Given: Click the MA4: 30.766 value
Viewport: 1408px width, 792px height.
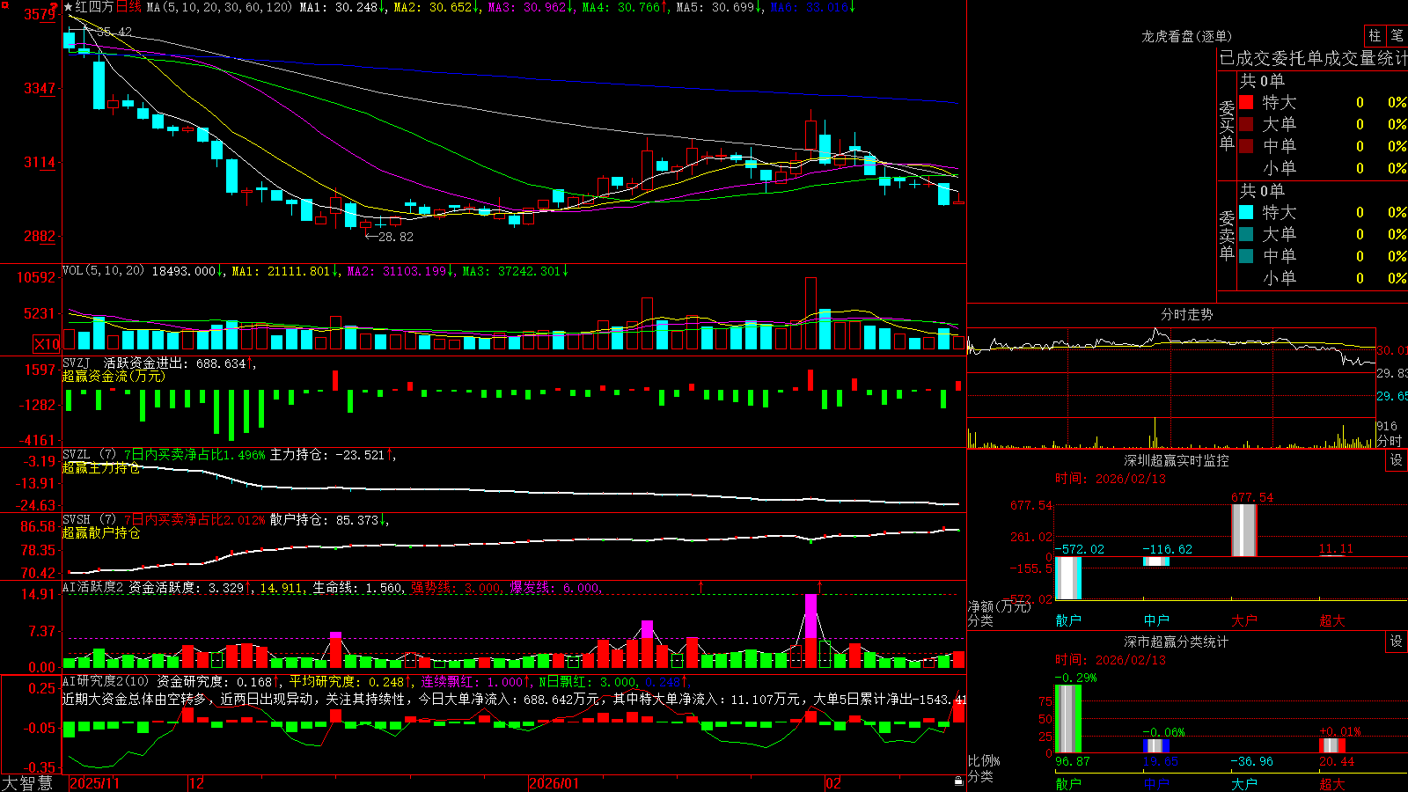Looking at the screenshot, I should (x=625, y=7).
